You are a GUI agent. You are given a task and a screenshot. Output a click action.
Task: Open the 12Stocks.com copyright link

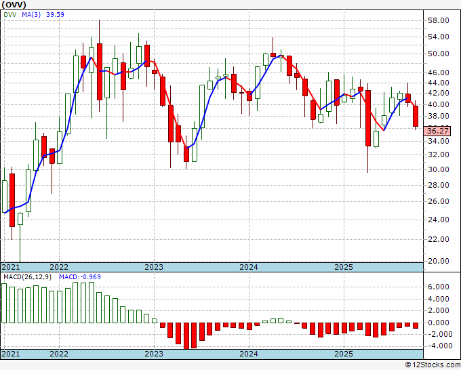point(433,365)
